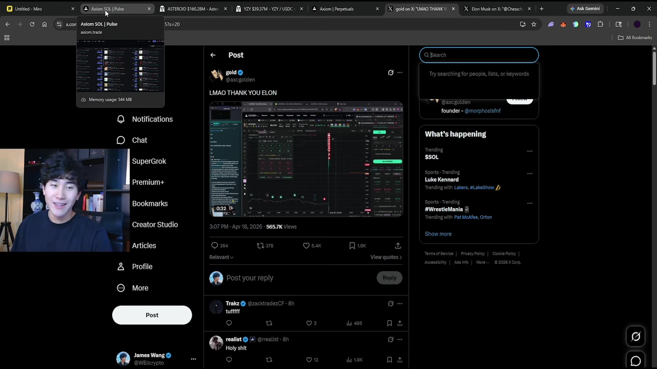Go back using the Post arrow
Image resolution: width=657 pixels, height=369 pixels.
[213, 55]
